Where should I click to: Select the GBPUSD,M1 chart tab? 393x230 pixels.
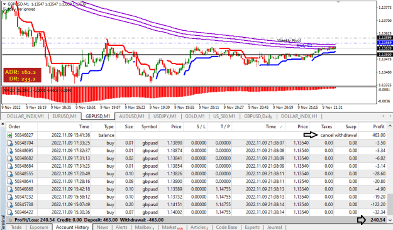coord(97,116)
